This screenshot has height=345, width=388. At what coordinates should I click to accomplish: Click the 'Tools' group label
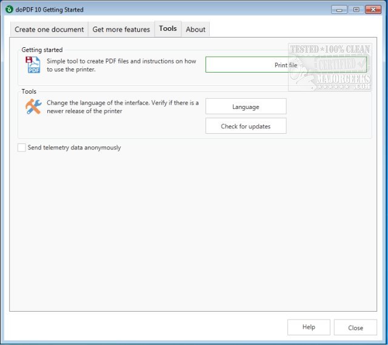(28, 91)
